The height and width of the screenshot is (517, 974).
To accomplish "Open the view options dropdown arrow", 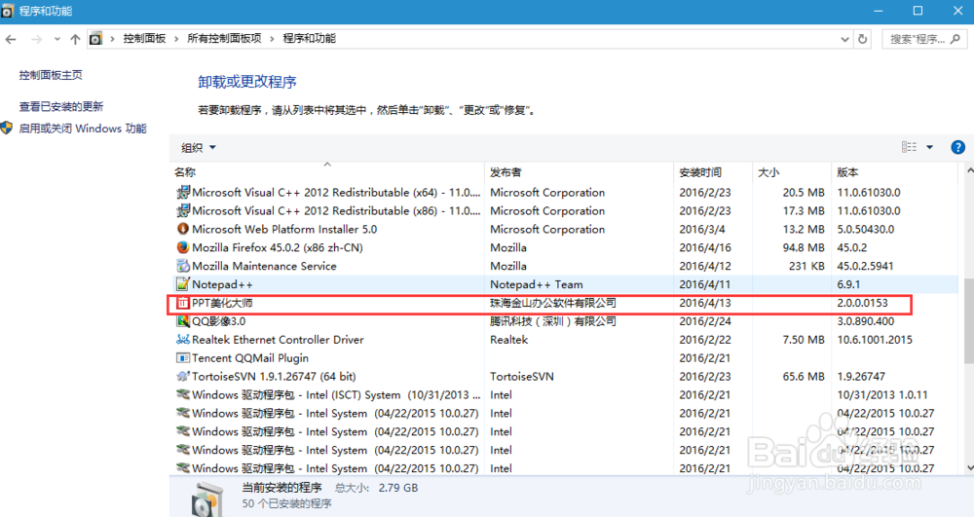I will 930,147.
